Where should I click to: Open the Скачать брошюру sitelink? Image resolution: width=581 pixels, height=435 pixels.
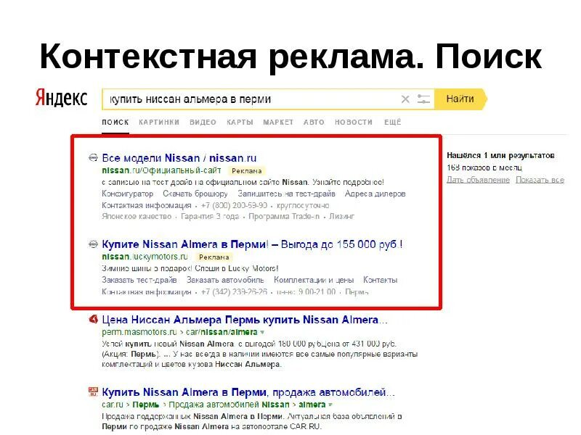click(195, 194)
